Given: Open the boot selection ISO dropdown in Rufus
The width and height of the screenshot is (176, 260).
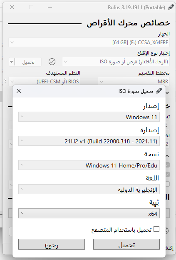Looking at the screenshot, I should tap(116, 62).
